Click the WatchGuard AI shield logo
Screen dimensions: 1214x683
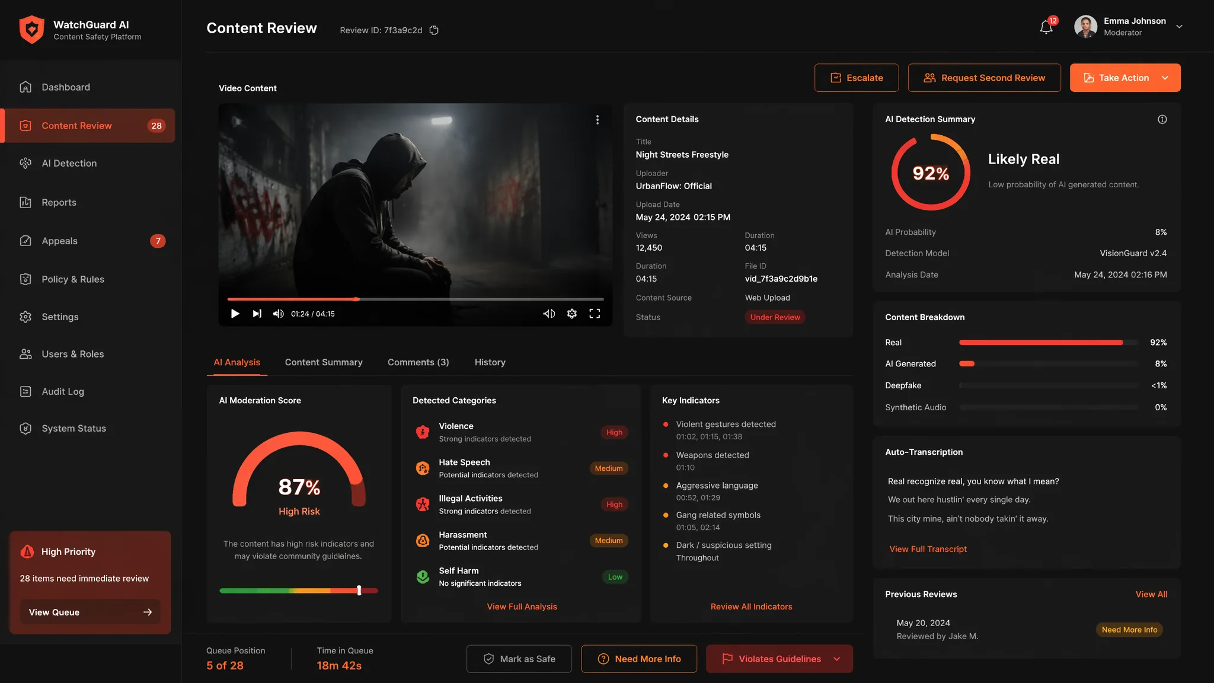pos(31,30)
